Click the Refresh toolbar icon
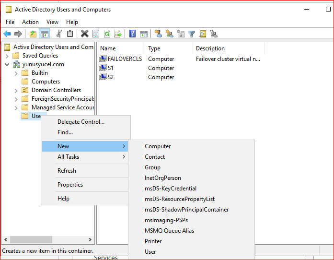334x260 pixels. click(107, 34)
